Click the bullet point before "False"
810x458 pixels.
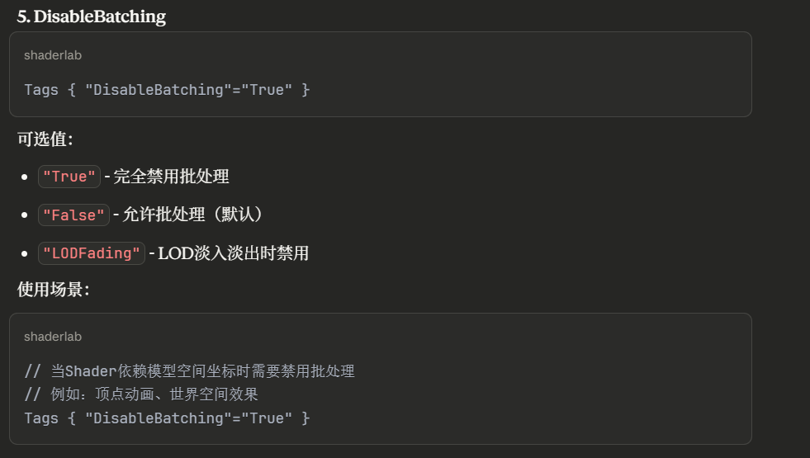tap(26, 215)
